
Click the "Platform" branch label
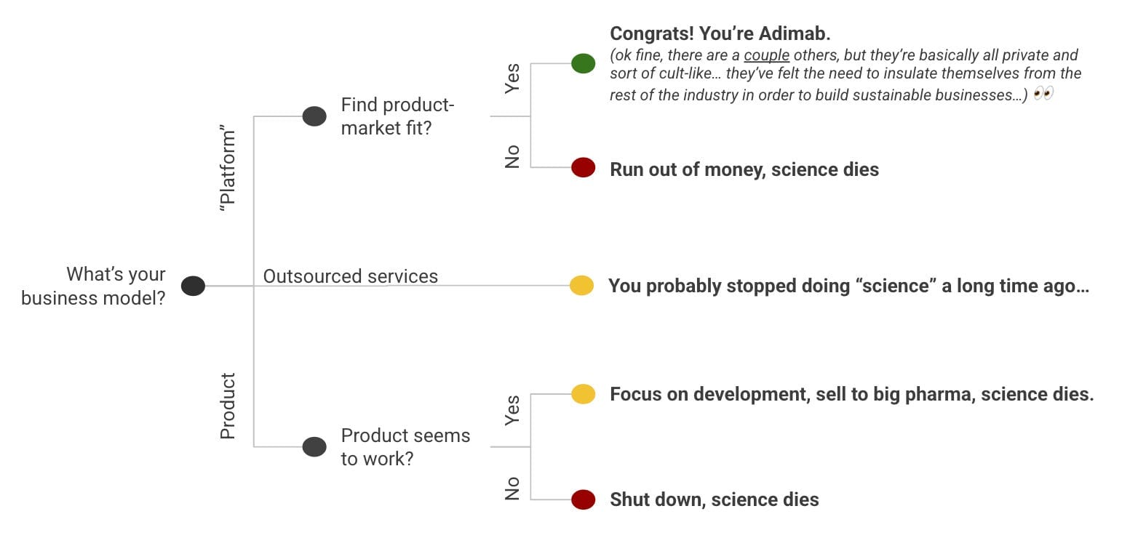coord(228,171)
